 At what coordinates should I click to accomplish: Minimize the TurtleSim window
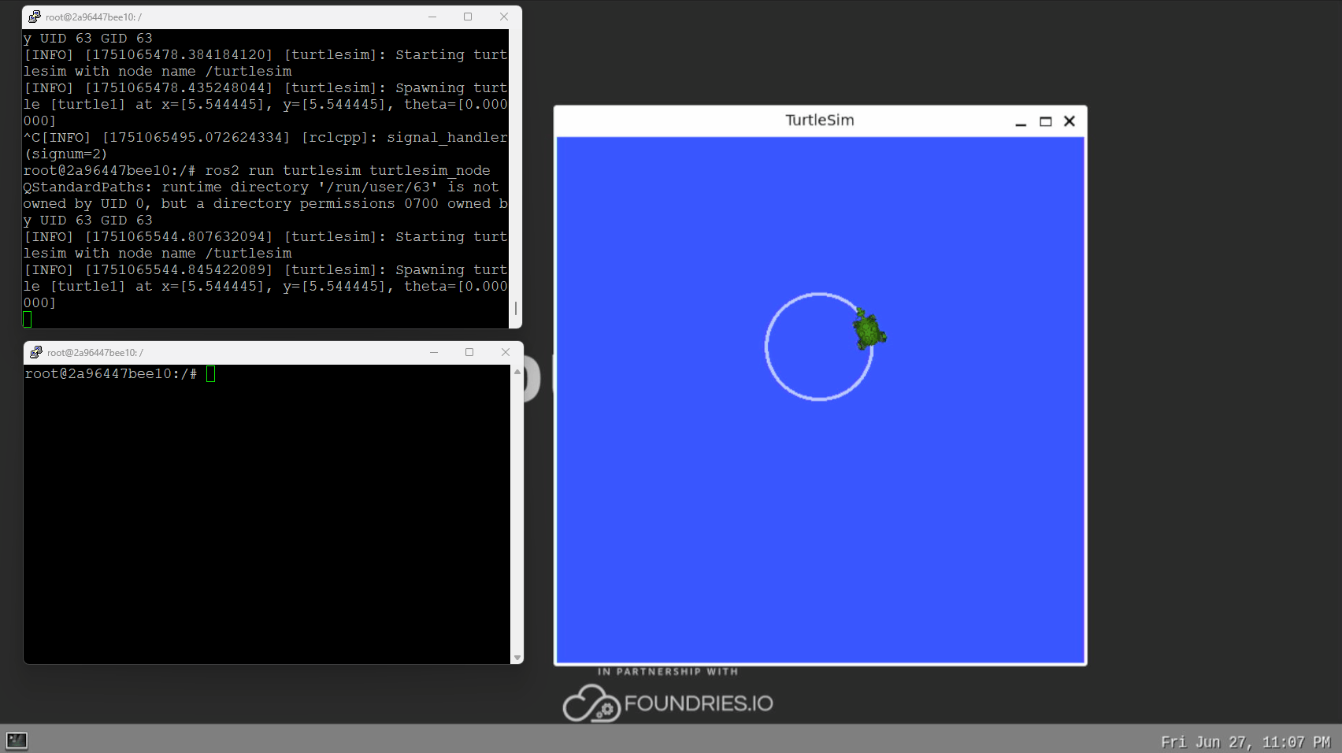click(x=1021, y=123)
